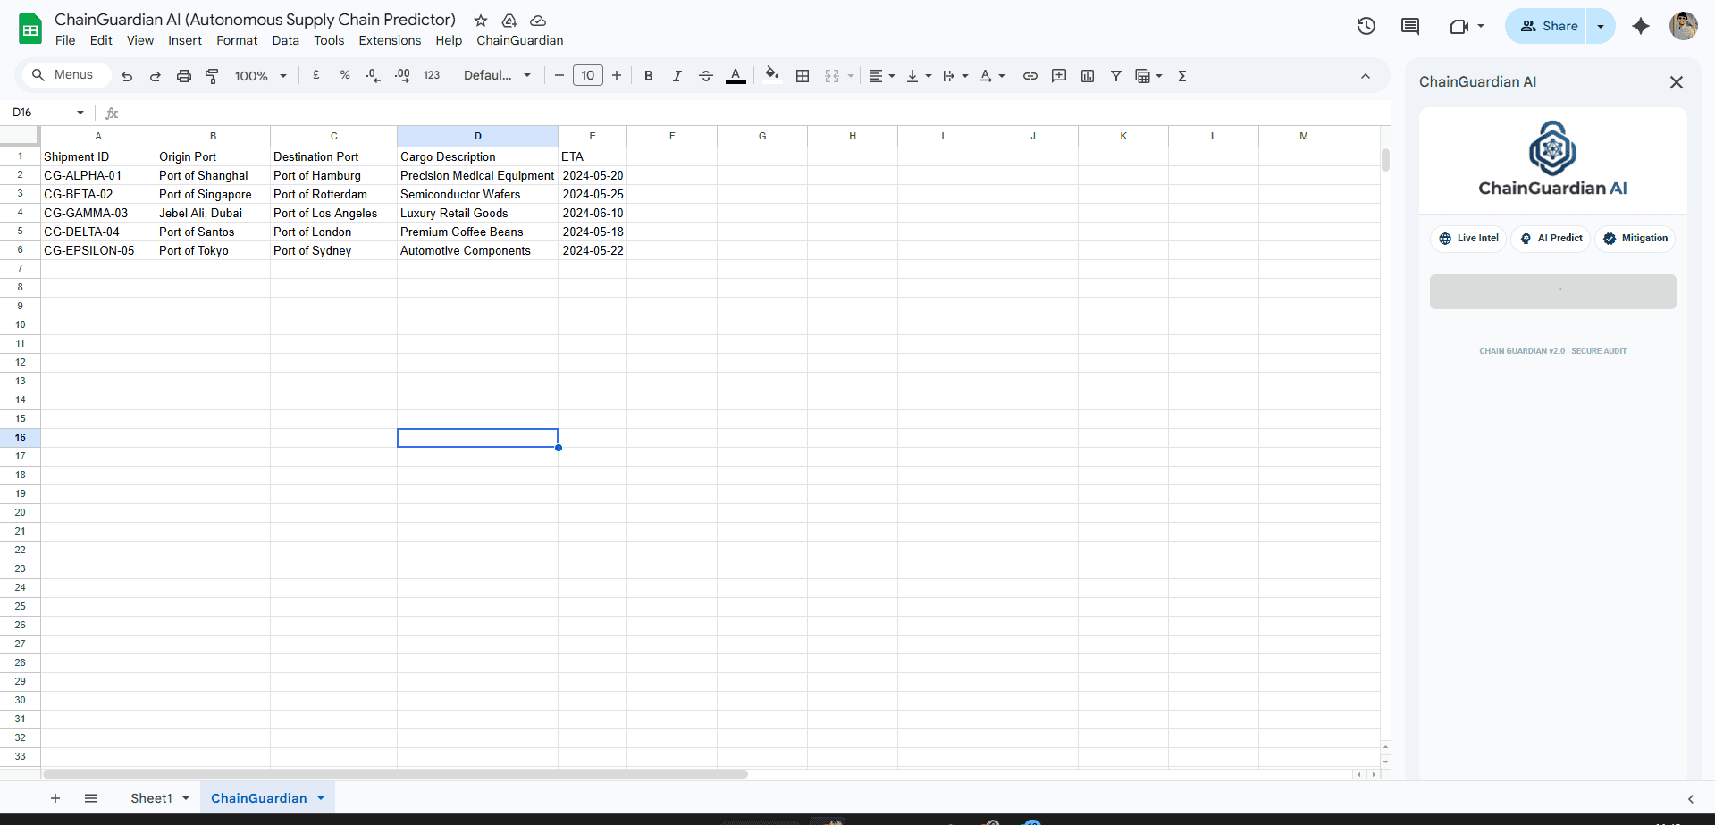Open the Functions sigma icon
The height and width of the screenshot is (825, 1715).
(1182, 76)
